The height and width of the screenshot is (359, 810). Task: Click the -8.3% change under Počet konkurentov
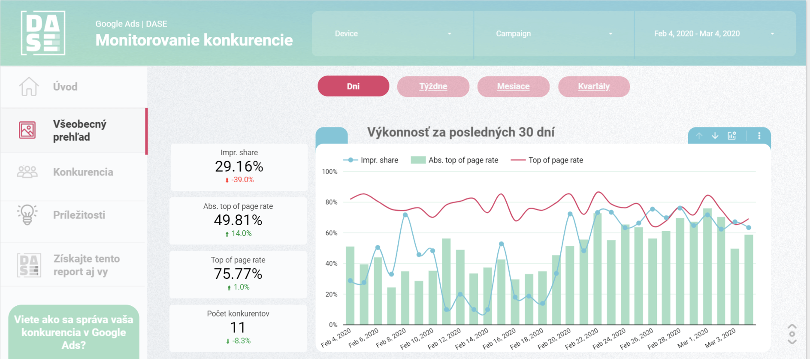tap(238, 341)
